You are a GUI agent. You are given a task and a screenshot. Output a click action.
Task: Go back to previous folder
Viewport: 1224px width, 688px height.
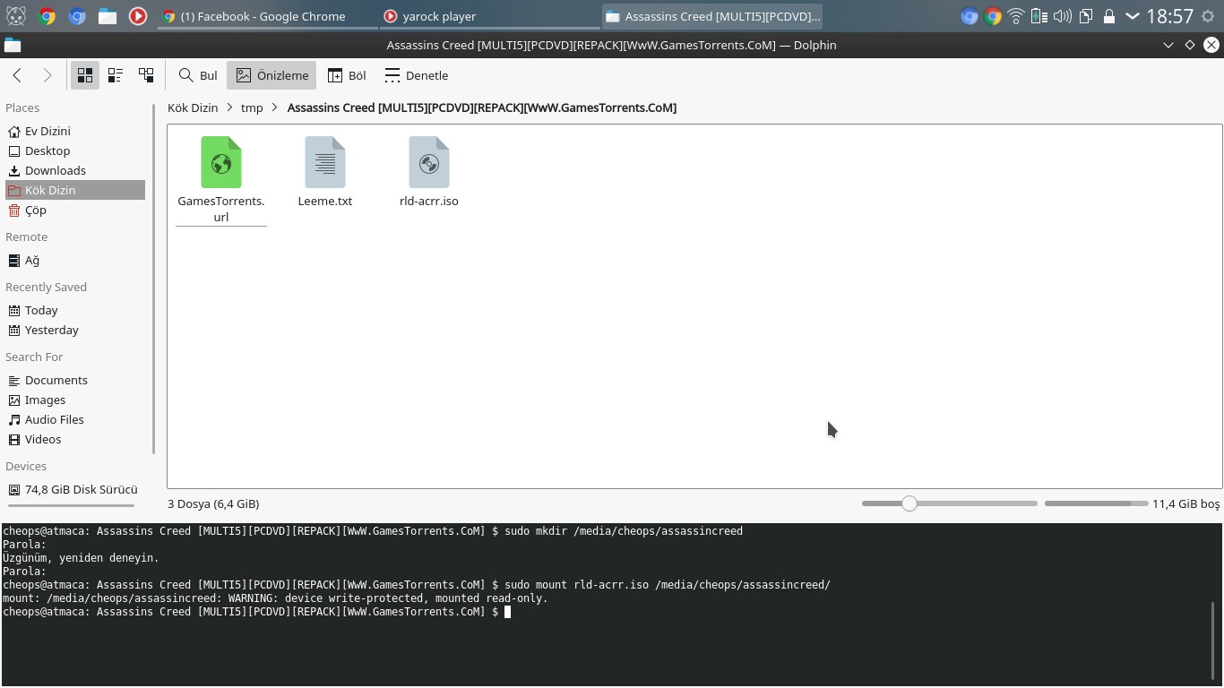pos(17,75)
